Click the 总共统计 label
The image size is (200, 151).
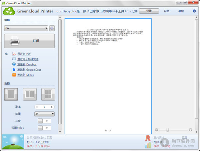(159, 137)
